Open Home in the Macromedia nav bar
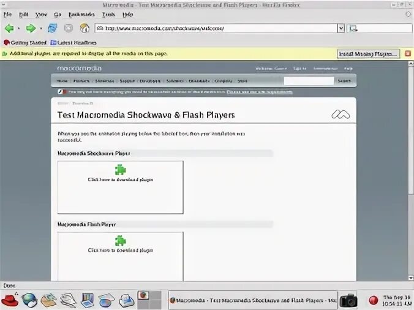The width and height of the screenshot is (414, 310). pyautogui.click(x=62, y=81)
